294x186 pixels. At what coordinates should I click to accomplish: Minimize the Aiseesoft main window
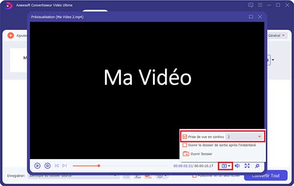269,5
